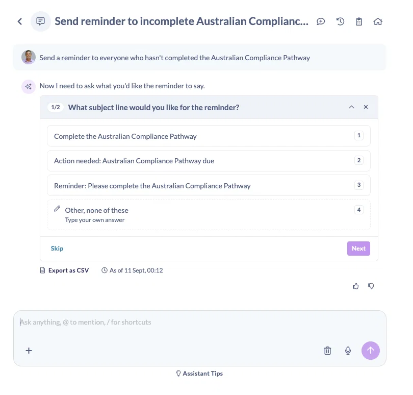Click the microphone voice input icon
Screen dimensions: 413x395
348,351
